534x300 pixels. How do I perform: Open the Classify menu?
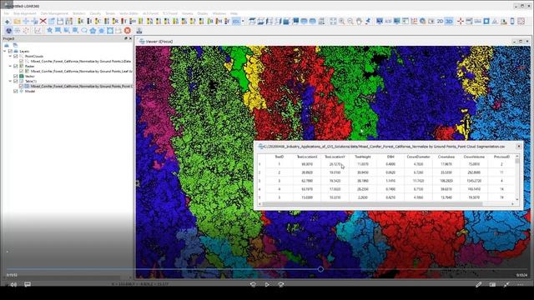click(95, 13)
